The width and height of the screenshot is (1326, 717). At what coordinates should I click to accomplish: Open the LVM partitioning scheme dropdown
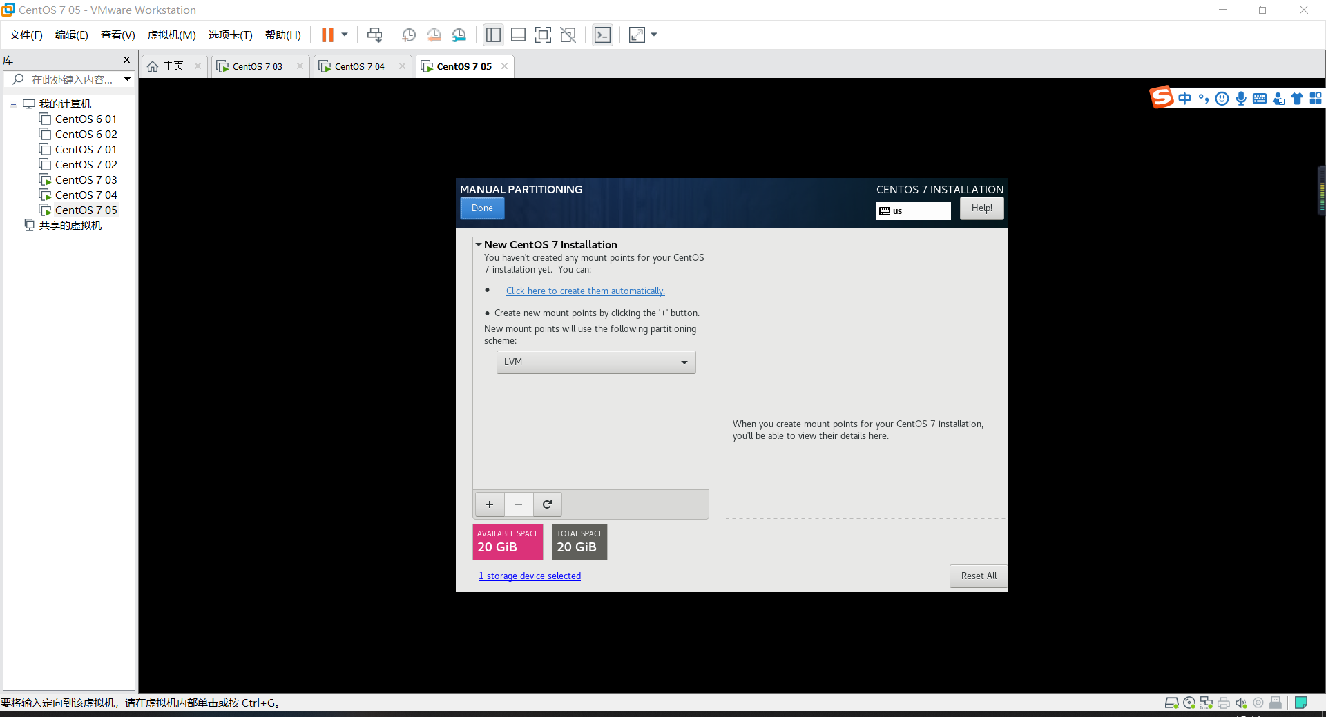coord(596,362)
